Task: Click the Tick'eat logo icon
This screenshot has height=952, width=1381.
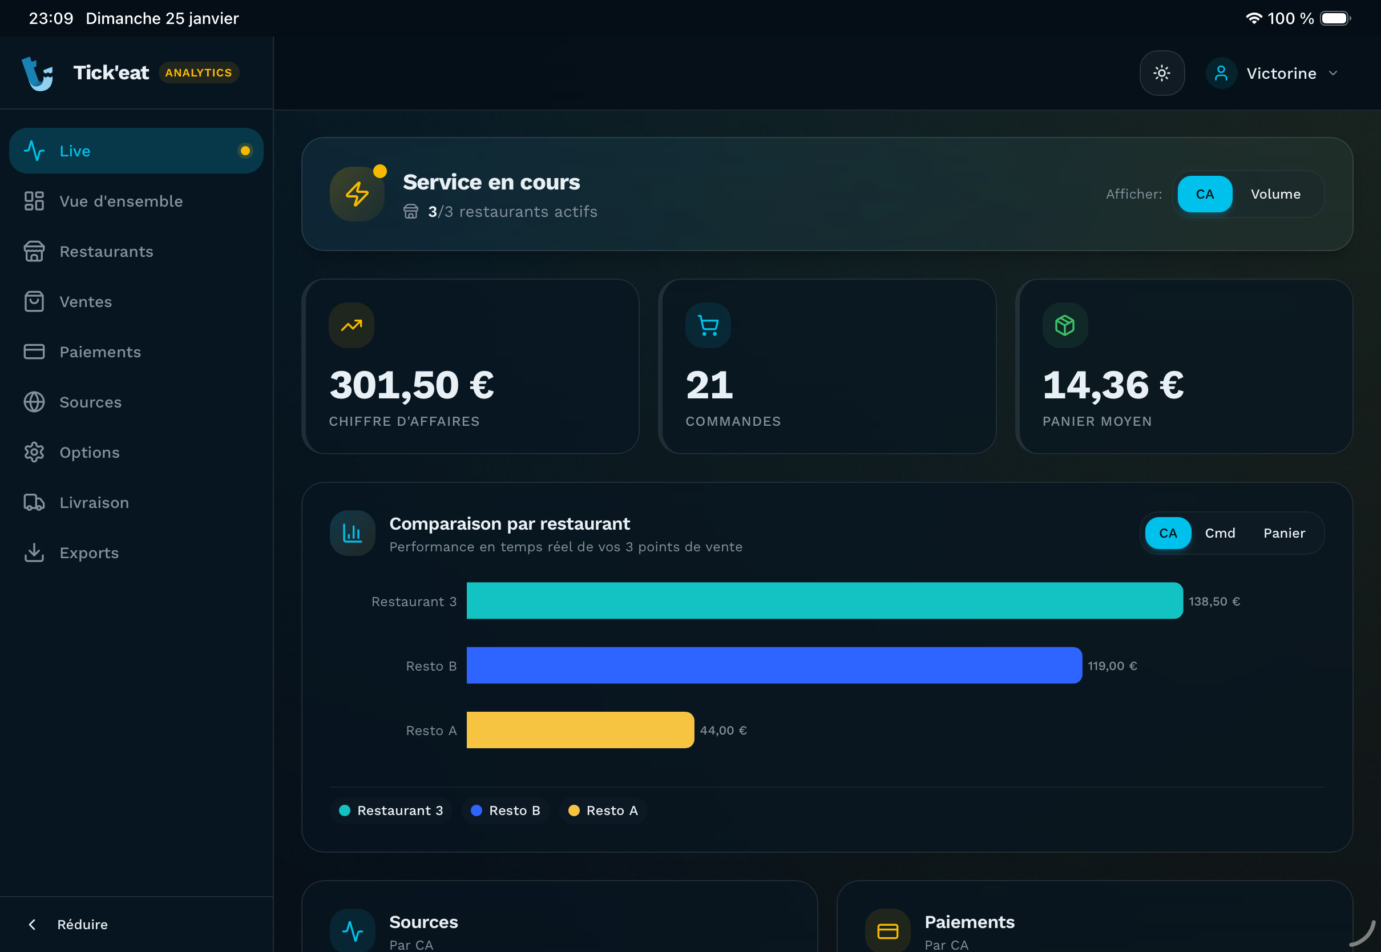Action: 38,73
